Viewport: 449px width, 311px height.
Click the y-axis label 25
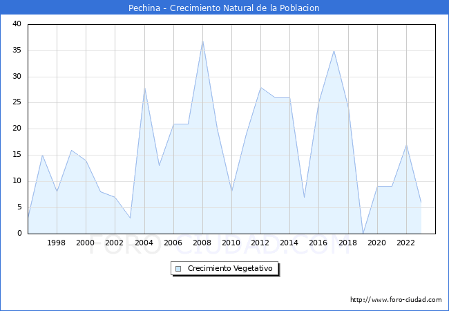pyautogui.click(x=17, y=102)
